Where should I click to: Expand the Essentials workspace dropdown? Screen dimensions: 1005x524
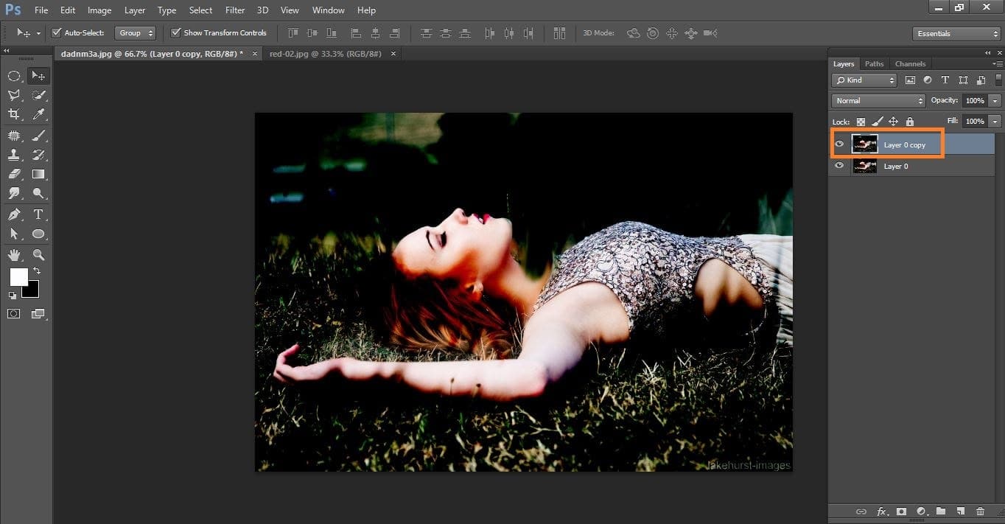pyautogui.click(x=956, y=34)
